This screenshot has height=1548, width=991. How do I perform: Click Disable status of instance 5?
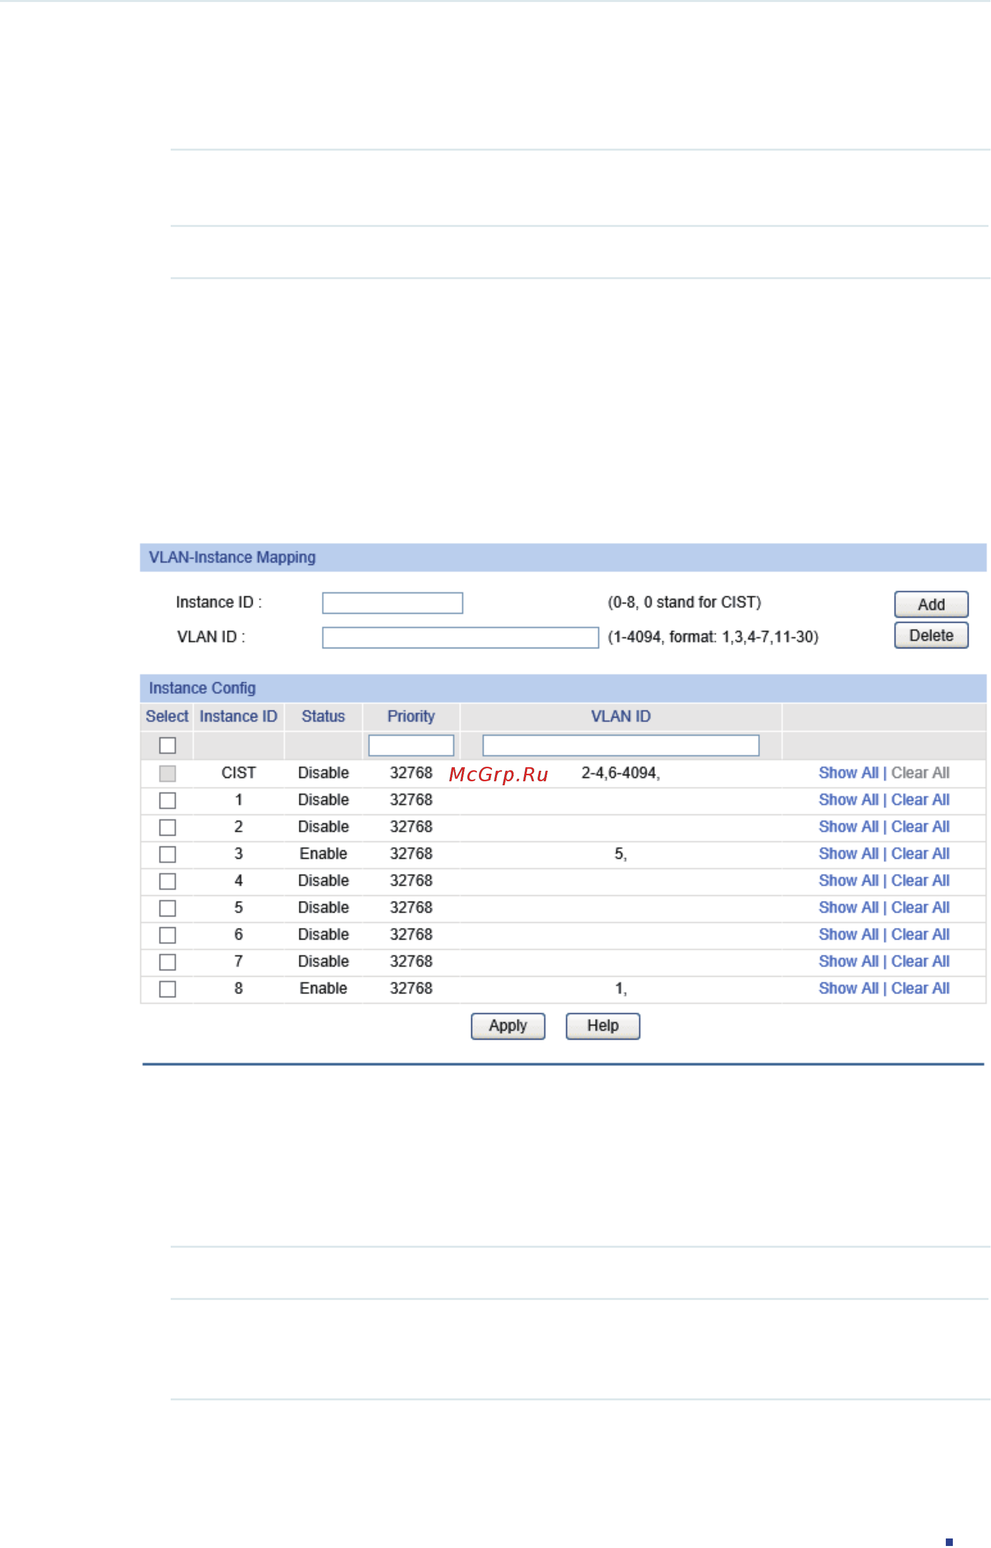tap(323, 908)
